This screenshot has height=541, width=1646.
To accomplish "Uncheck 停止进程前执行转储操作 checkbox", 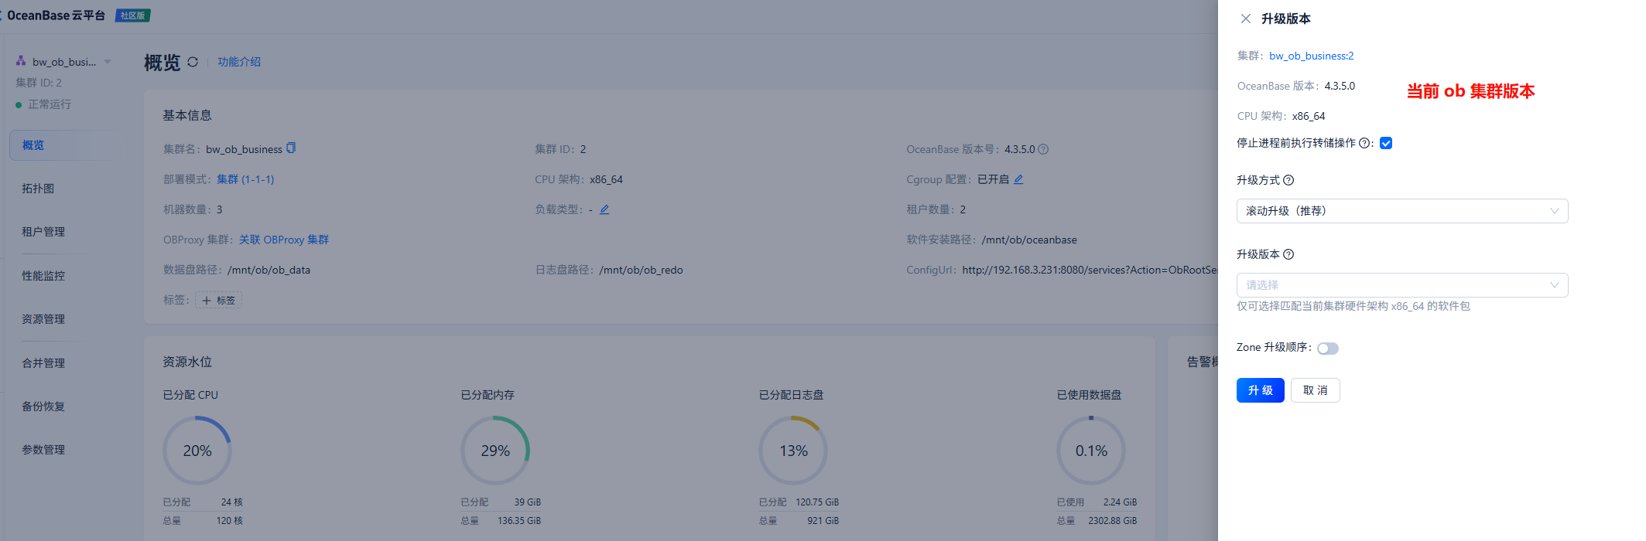I will click(1386, 143).
